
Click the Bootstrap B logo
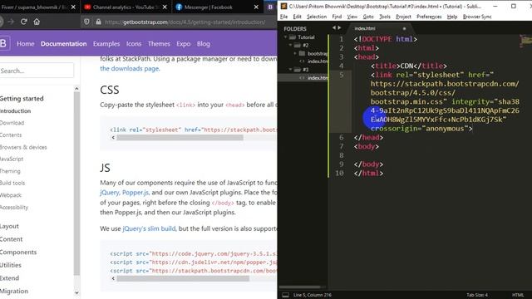4,43
